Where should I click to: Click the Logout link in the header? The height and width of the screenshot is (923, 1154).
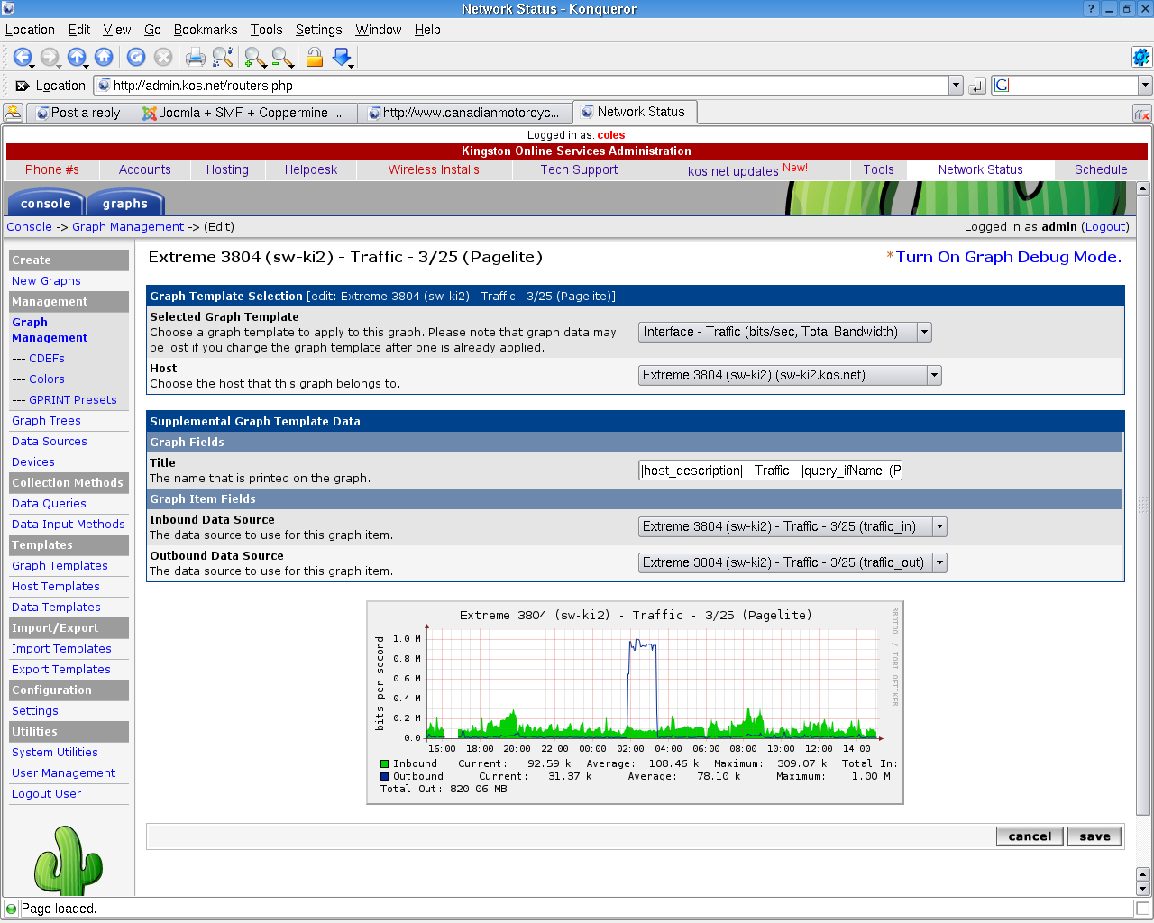[x=1105, y=227]
